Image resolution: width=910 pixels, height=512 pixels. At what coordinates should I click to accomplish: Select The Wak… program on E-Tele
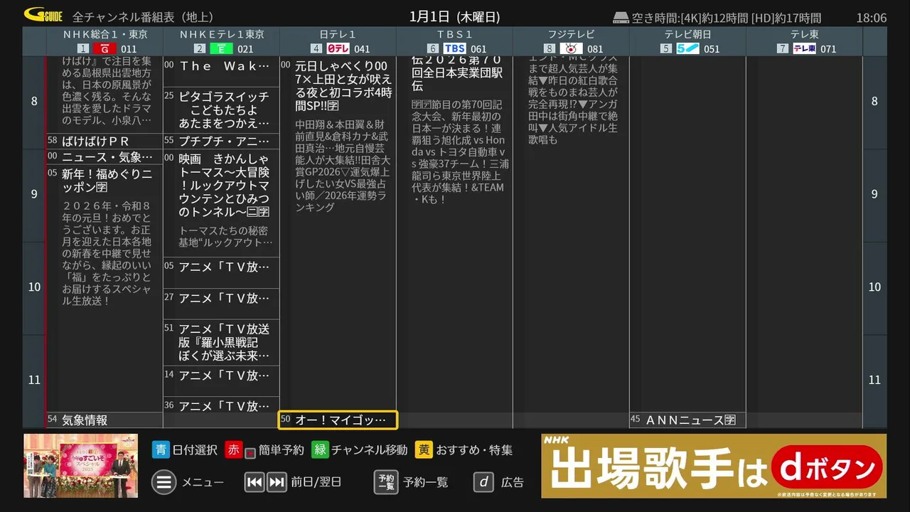(x=221, y=72)
